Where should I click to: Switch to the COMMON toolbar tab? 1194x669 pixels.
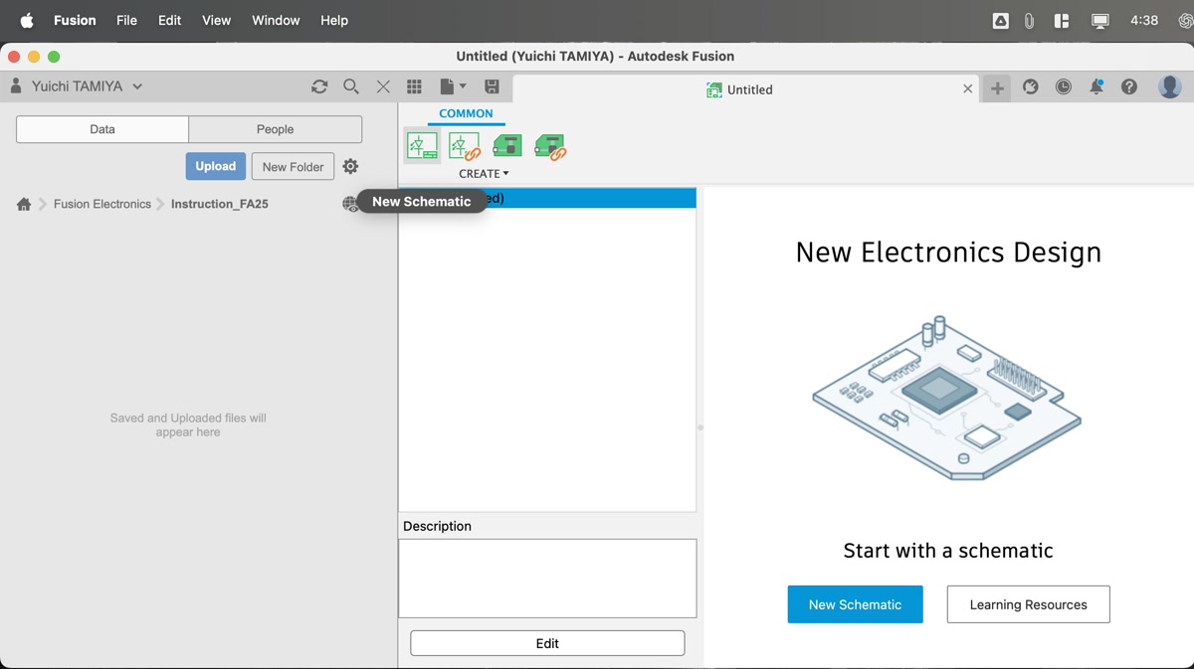tap(466, 113)
